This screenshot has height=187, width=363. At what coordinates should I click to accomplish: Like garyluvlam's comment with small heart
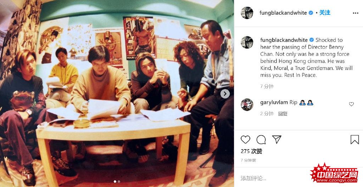click(x=351, y=104)
